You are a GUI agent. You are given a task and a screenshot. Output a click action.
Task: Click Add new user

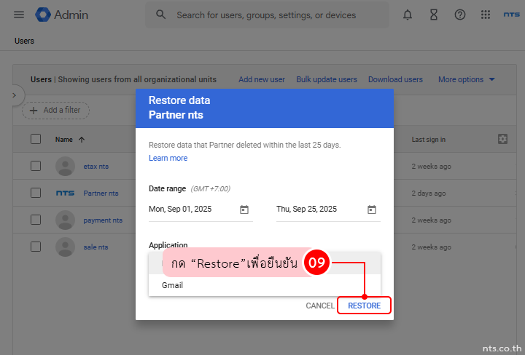[x=262, y=79]
